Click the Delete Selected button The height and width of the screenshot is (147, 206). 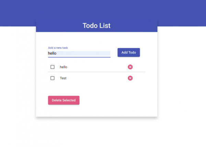click(x=64, y=100)
